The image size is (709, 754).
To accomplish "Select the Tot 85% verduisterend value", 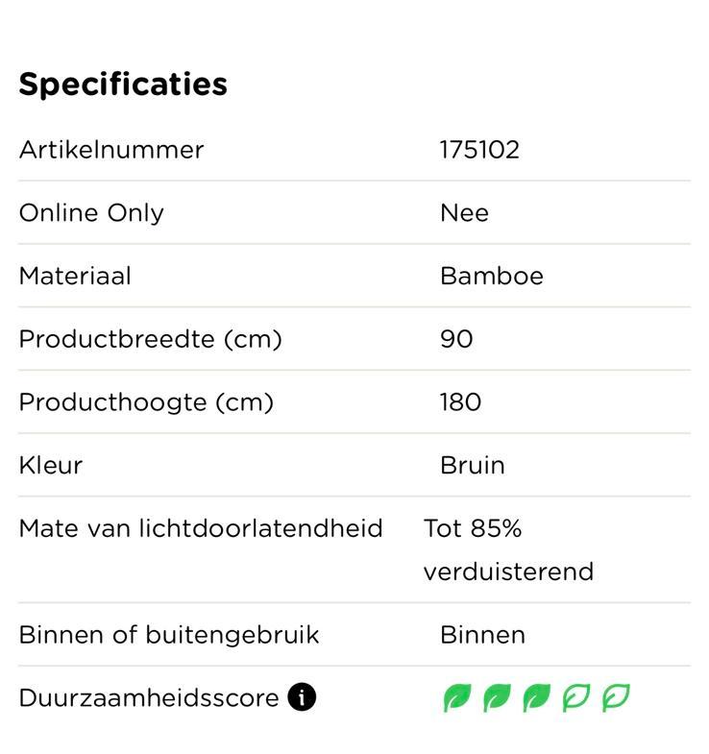I will [x=507, y=550].
